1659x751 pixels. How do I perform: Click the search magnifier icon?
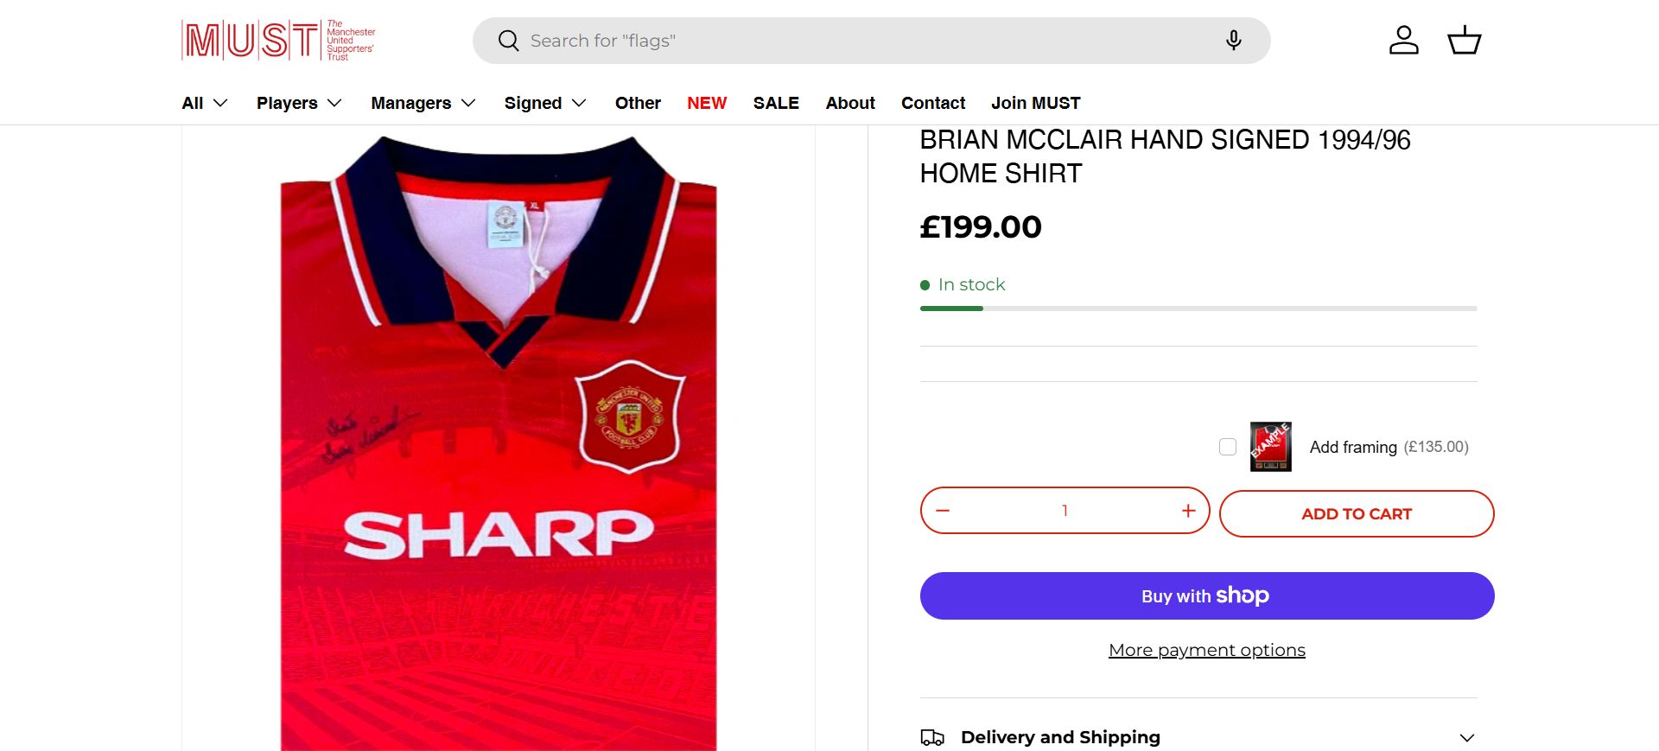pos(509,41)
